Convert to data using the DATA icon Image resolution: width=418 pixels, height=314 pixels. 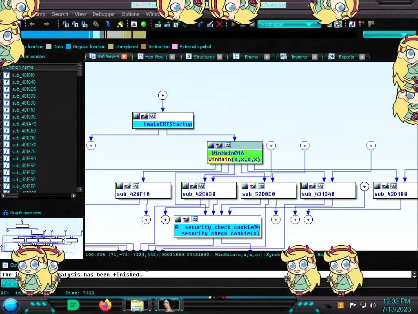167,24
